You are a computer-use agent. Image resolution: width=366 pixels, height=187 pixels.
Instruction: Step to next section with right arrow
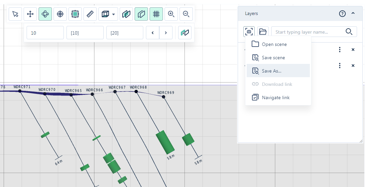pos(166,33)
